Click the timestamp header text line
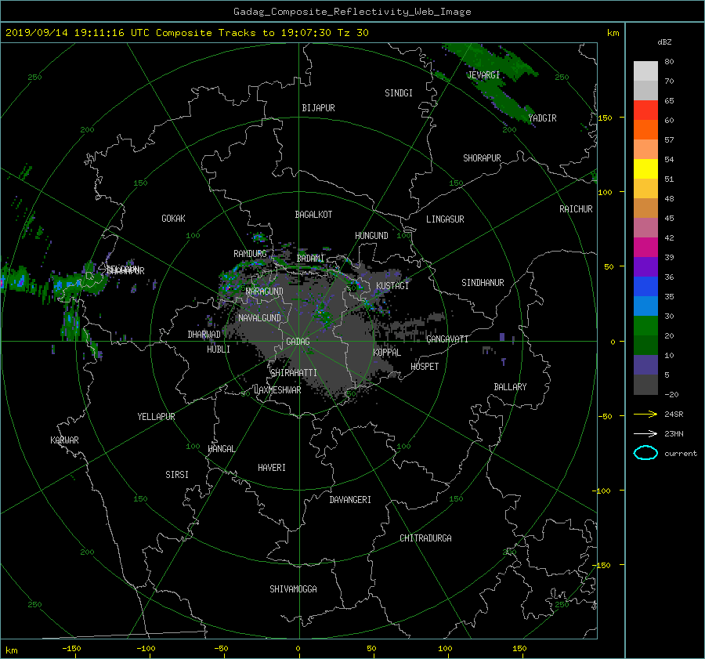Screen dimensions: 705x659 click(x=187, y=33)
